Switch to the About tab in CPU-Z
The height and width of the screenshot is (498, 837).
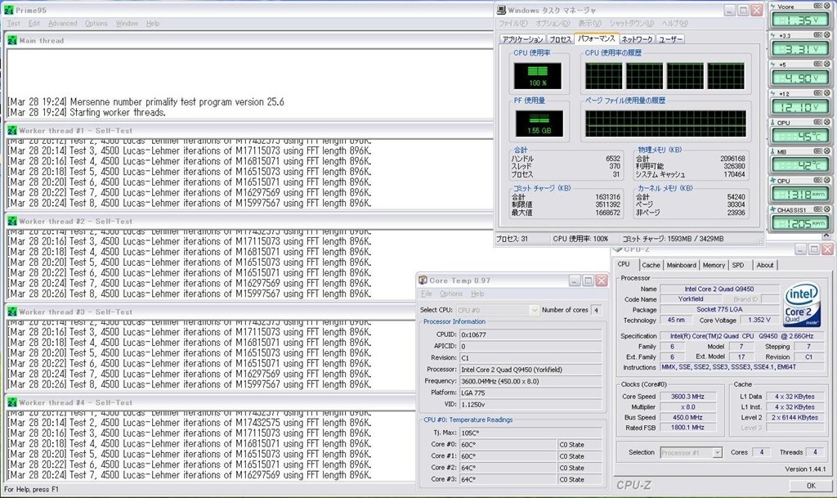click(765, 265)
